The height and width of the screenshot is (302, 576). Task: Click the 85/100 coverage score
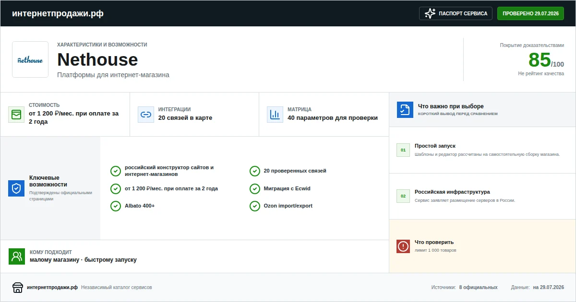546,60
